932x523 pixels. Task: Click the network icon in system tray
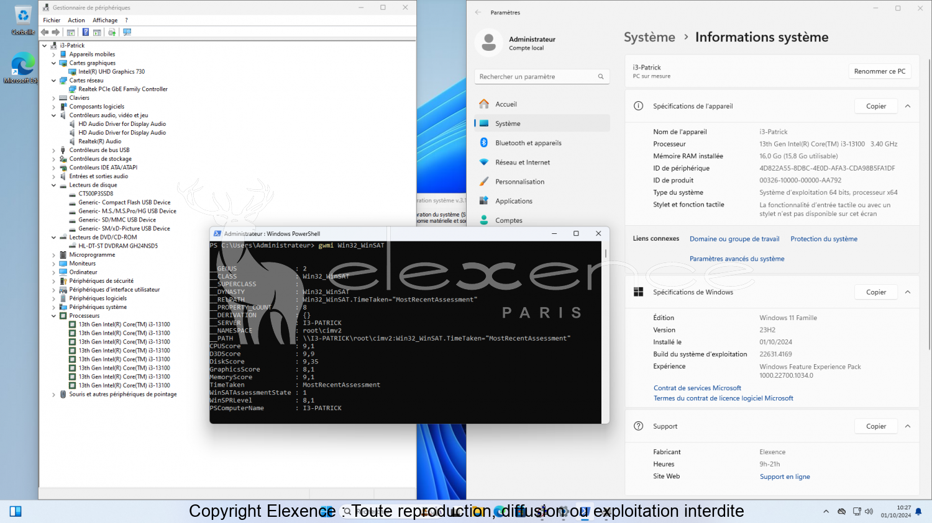857,511
